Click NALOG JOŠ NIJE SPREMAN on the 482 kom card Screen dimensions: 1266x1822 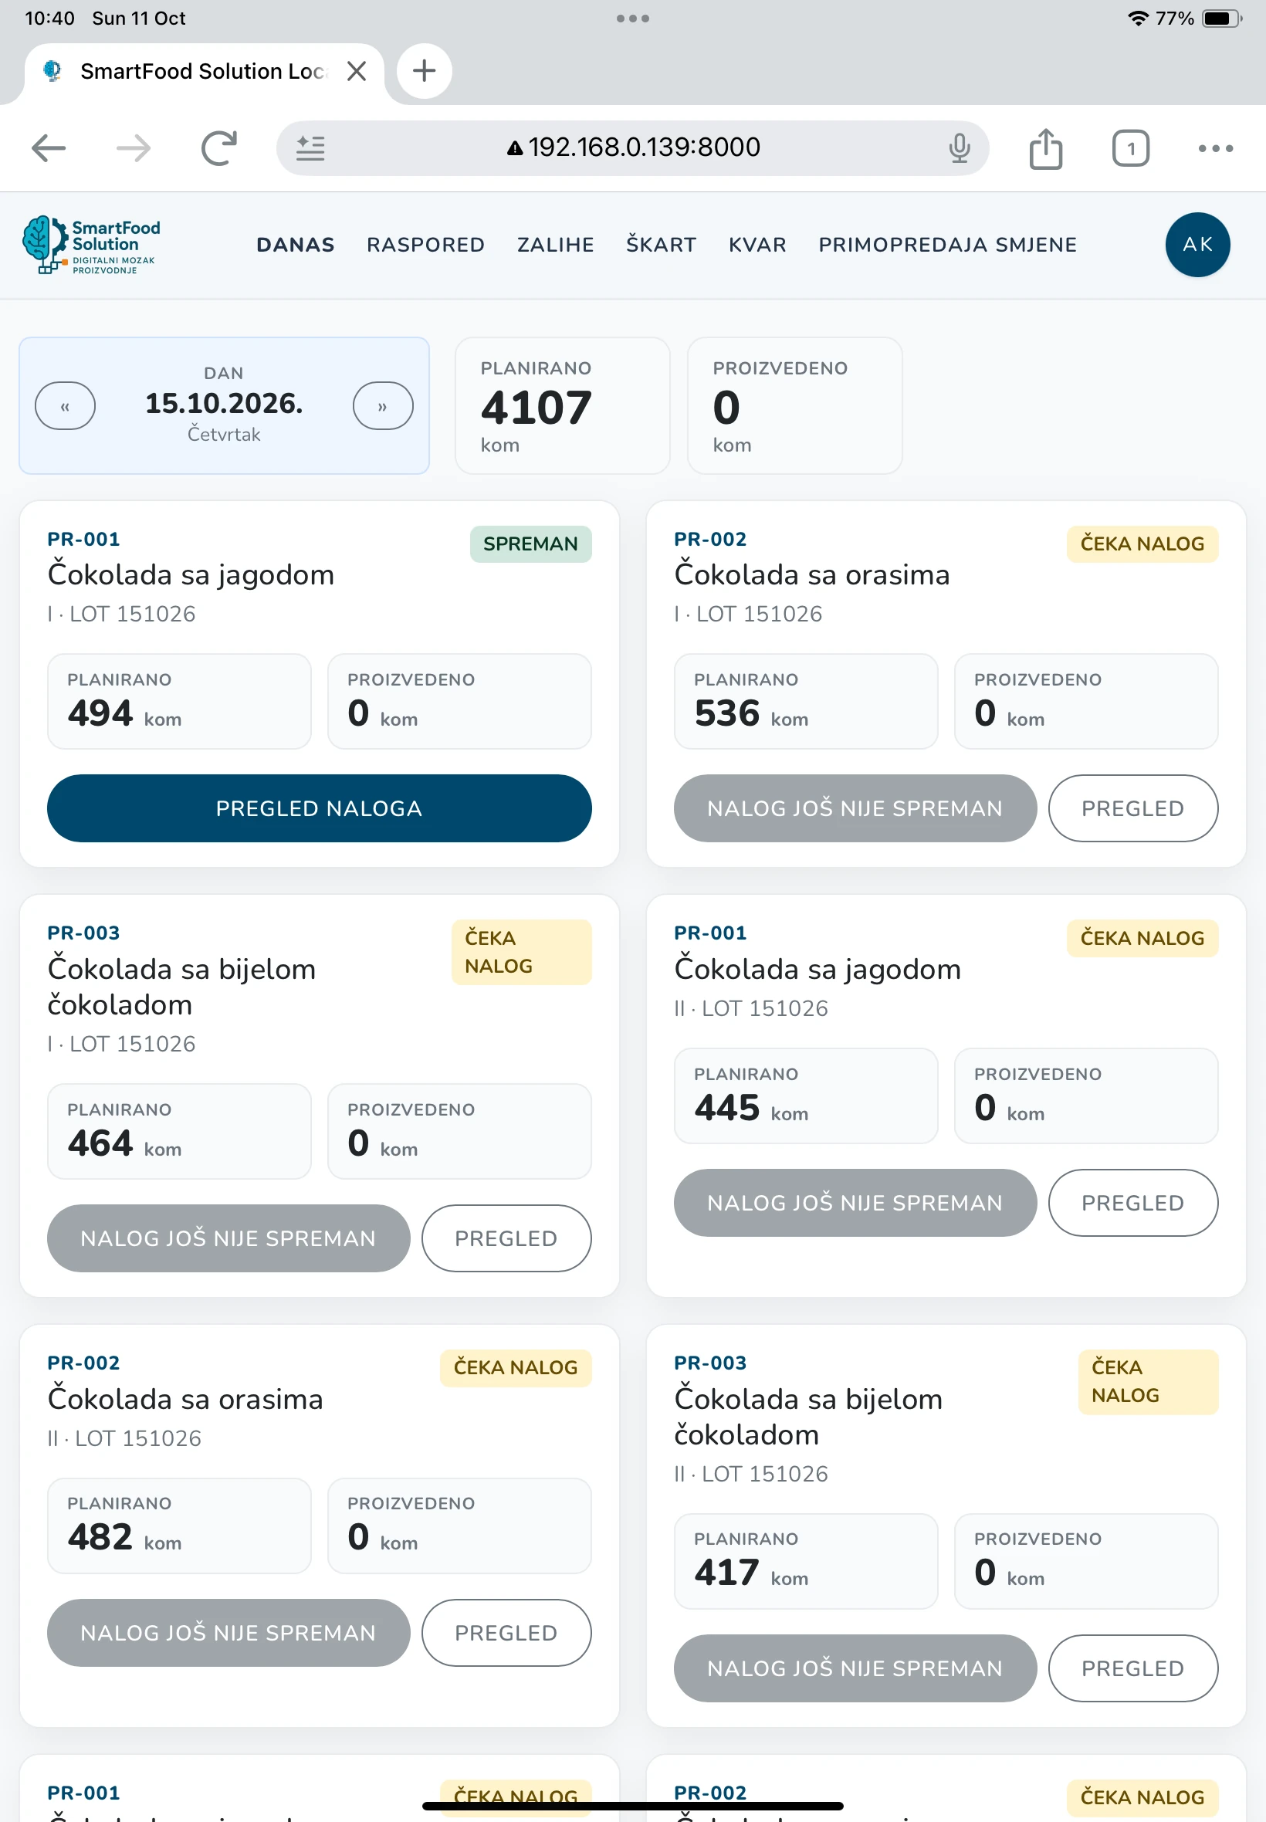click(228, 1632)
